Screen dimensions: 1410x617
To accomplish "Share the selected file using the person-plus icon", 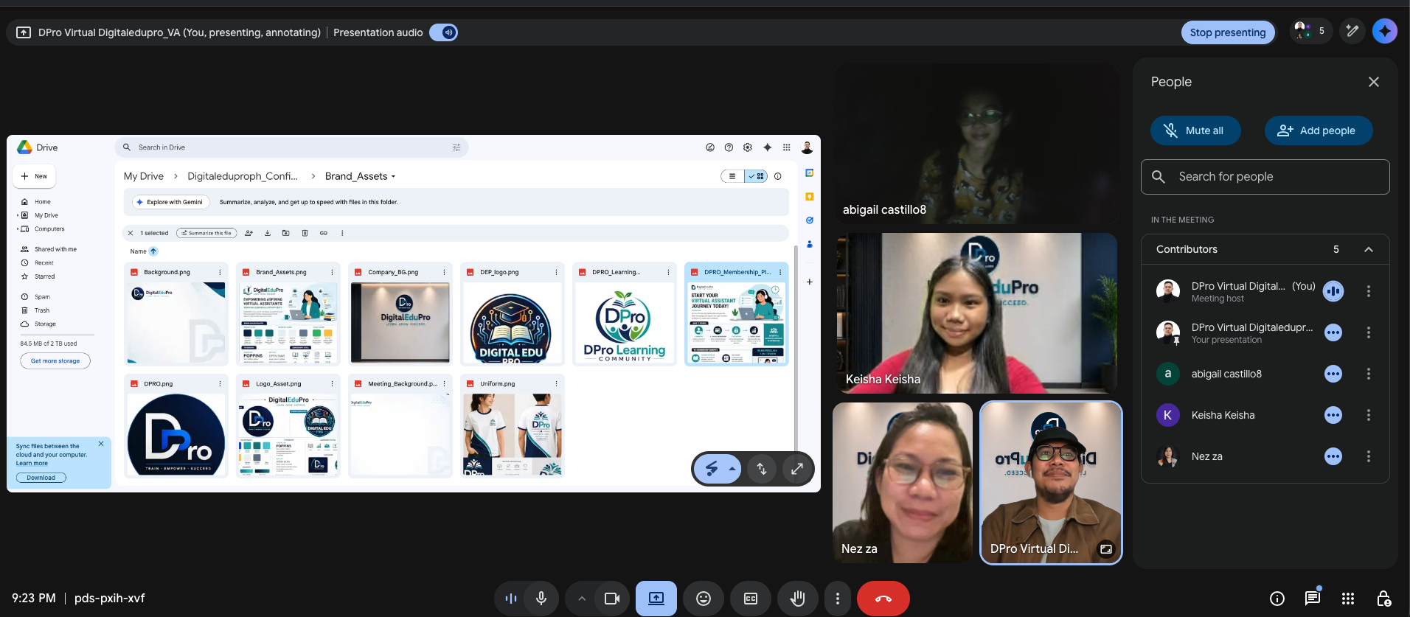I will (249, 233).
